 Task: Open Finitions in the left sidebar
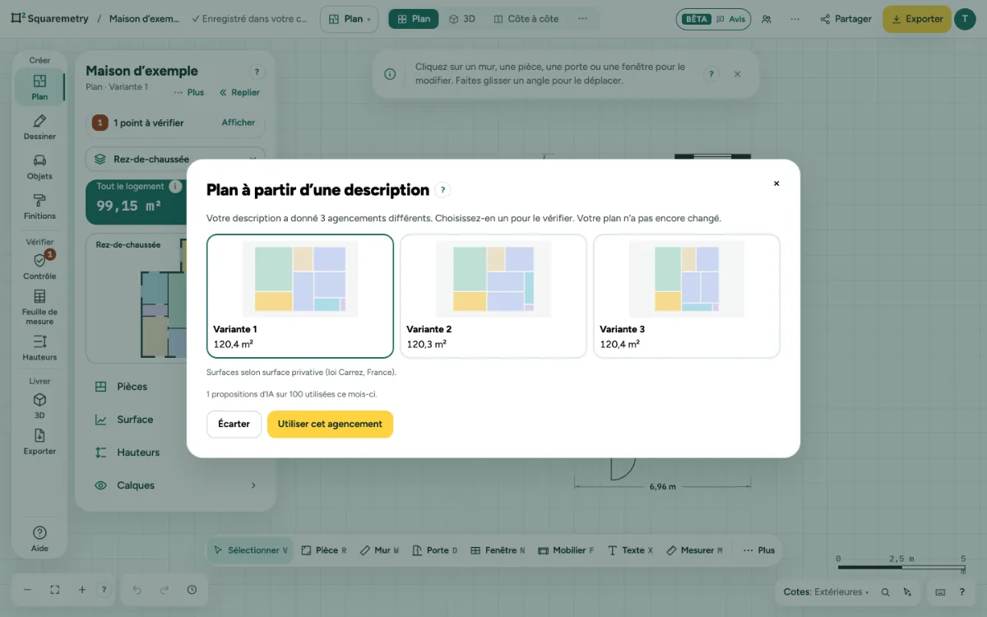click(39, 206)
